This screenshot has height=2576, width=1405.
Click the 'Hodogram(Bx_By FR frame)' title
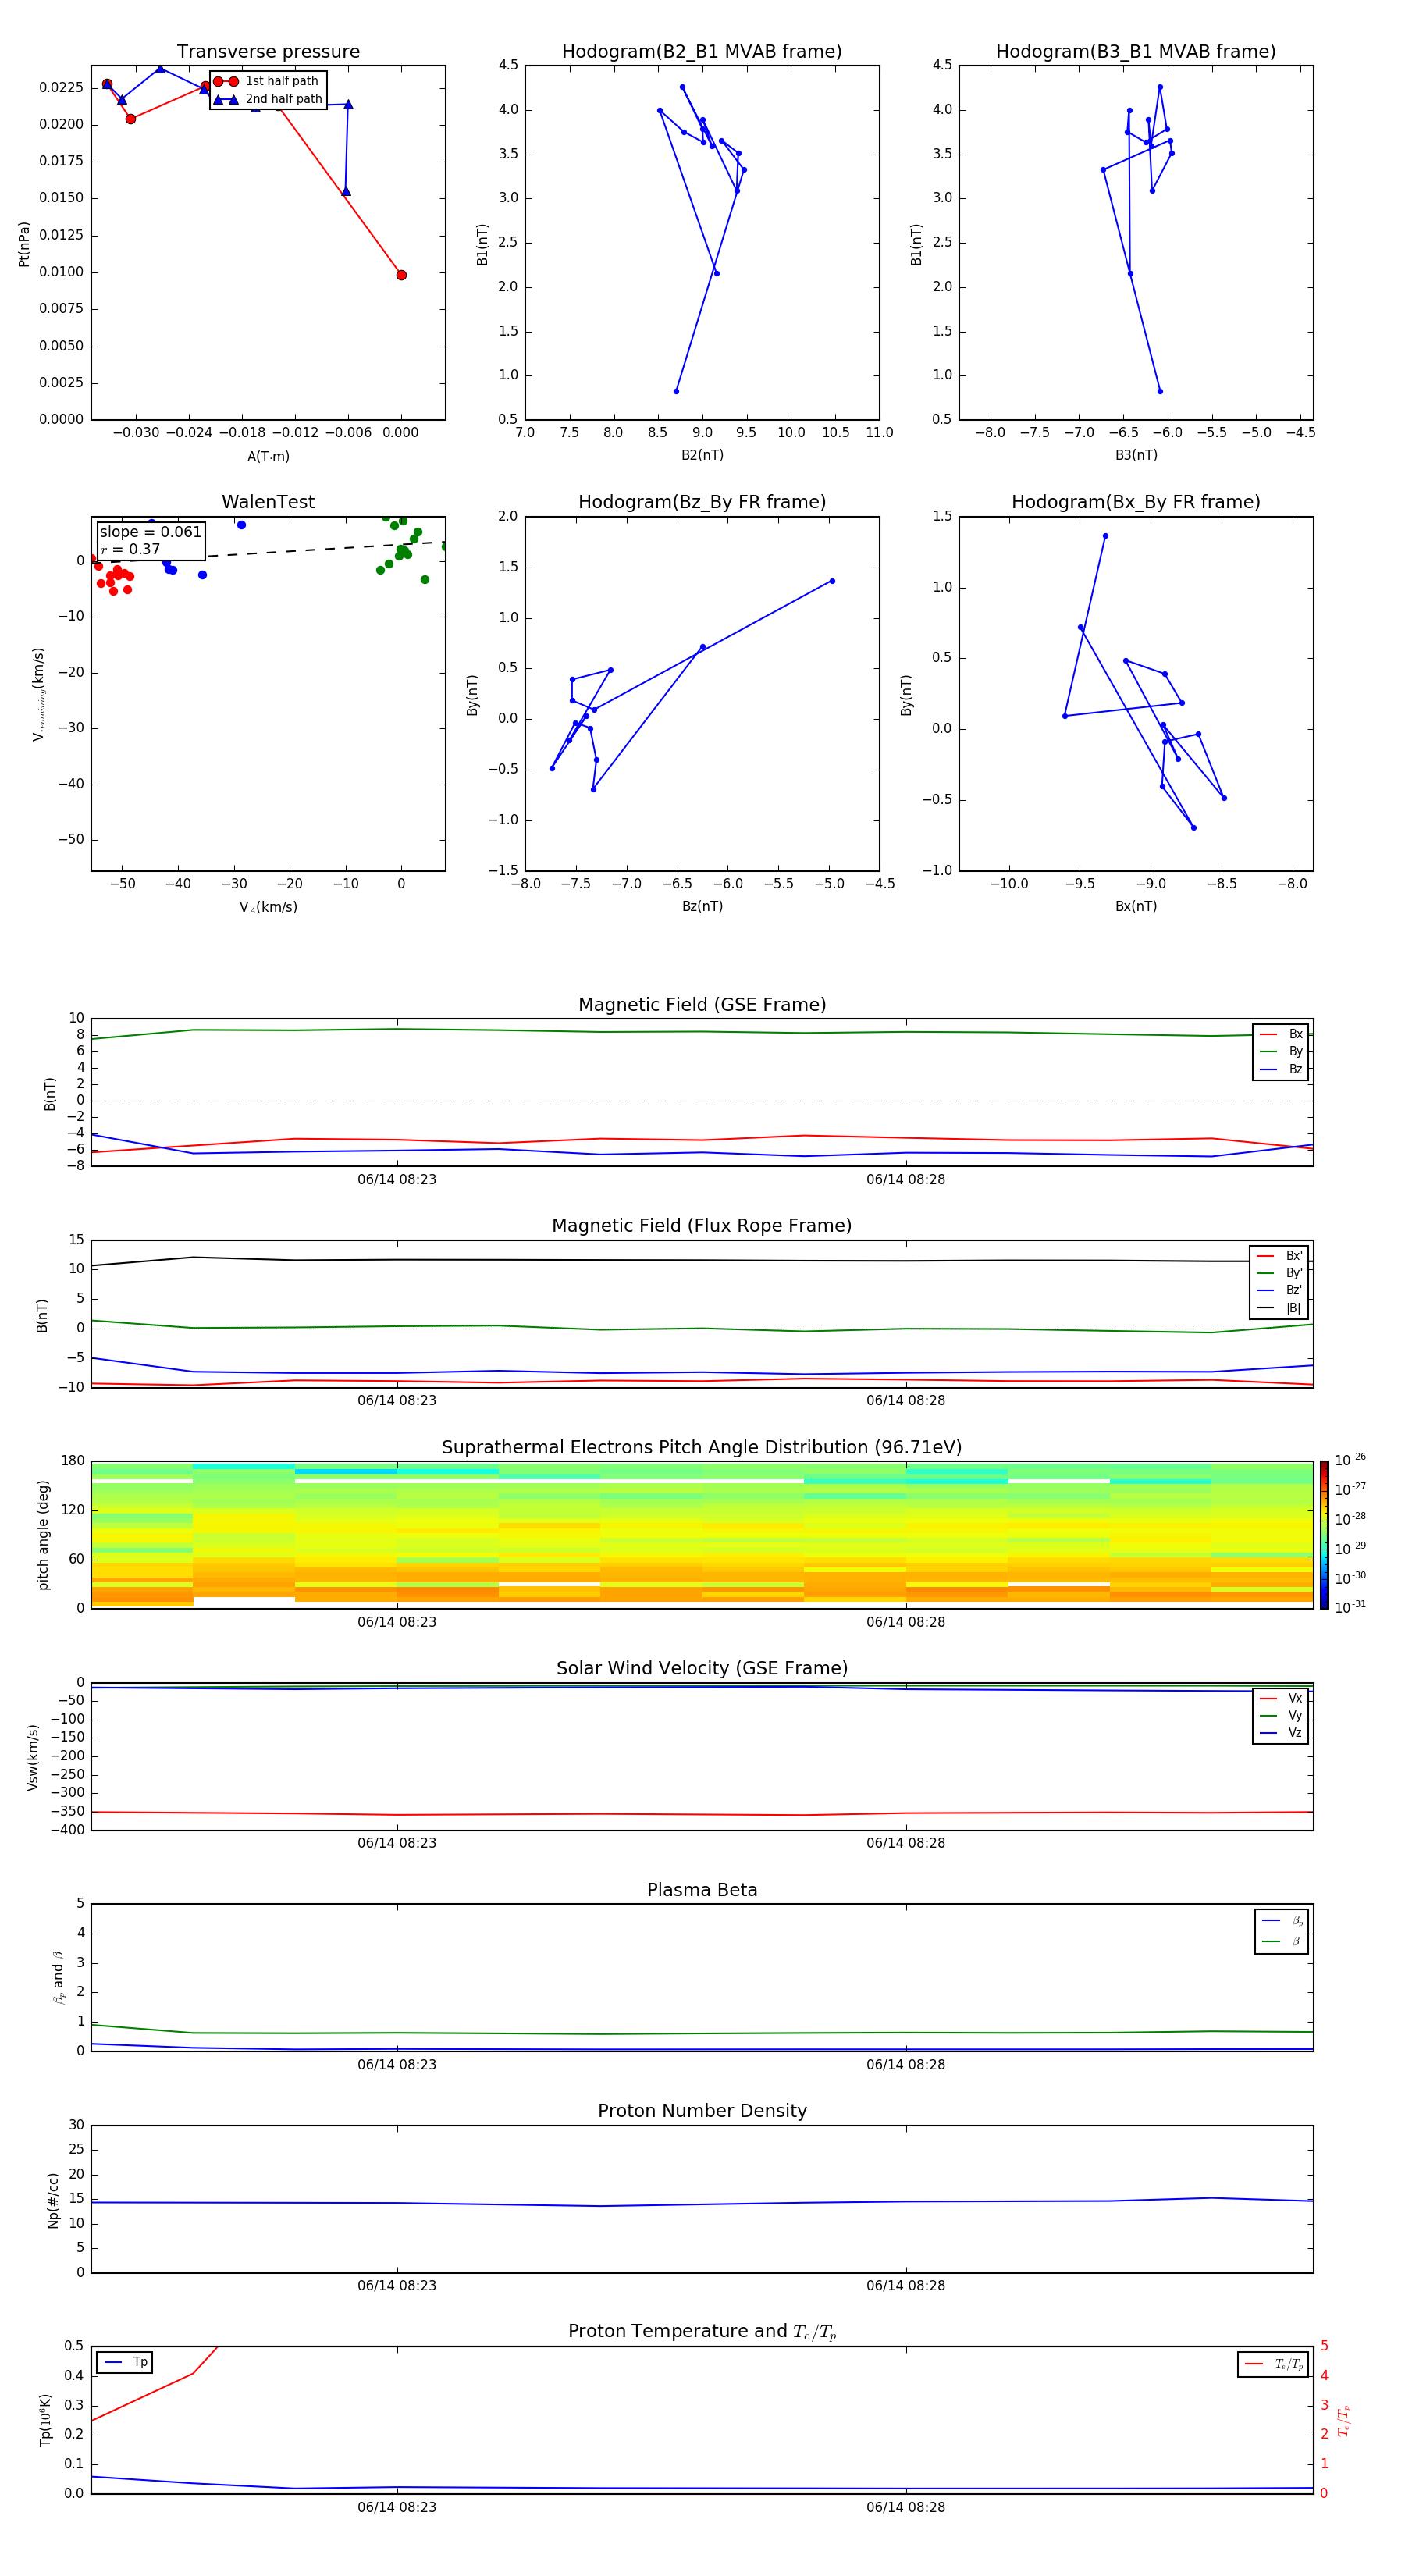(1136, 502)
